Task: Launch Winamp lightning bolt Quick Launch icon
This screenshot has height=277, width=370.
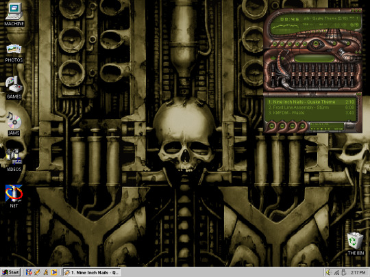Action: (x=37, y=272)
